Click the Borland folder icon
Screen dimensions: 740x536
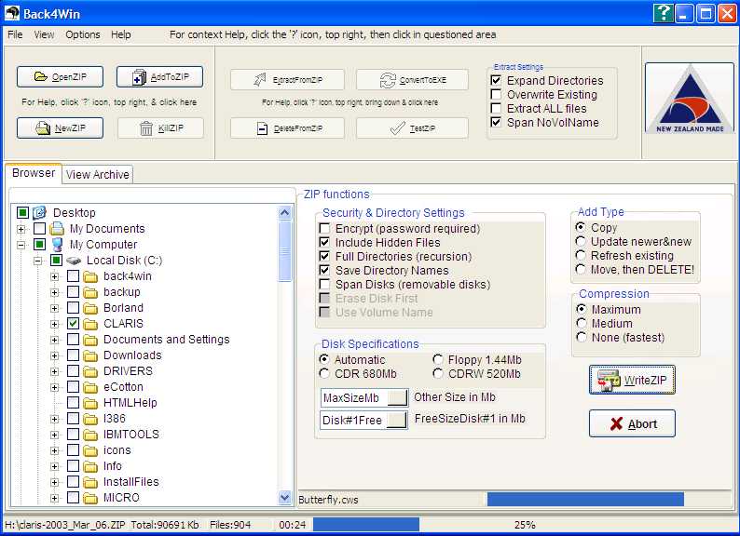coord(90,308)
